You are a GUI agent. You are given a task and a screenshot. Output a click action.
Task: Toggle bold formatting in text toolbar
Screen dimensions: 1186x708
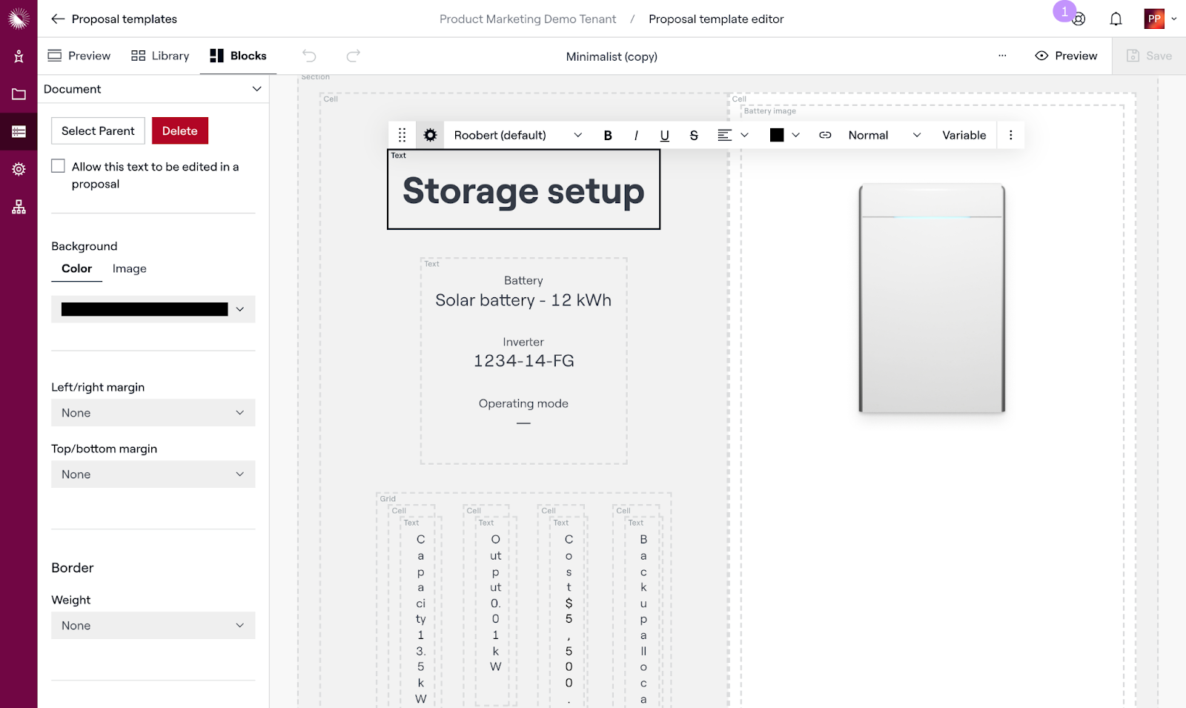point(608,135)
